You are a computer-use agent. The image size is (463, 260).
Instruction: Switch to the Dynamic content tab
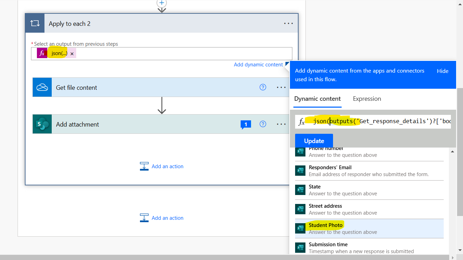pos(317,99)
